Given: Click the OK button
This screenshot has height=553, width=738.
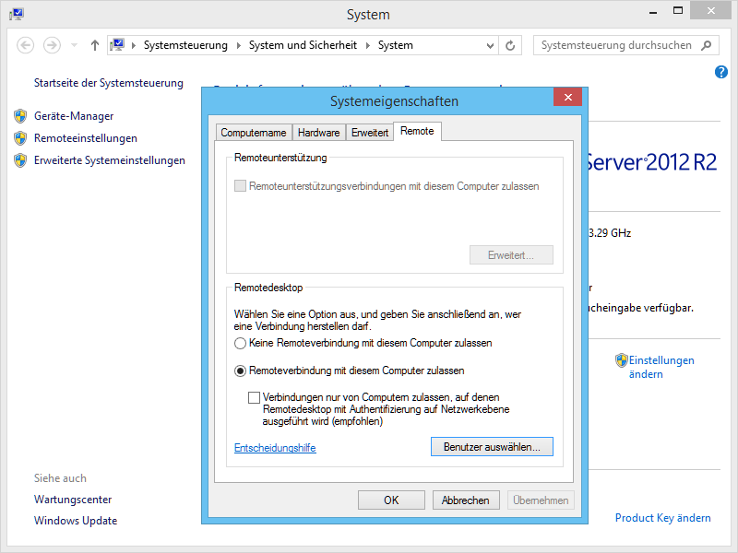Looking at the screenshot, I should 391,500.
